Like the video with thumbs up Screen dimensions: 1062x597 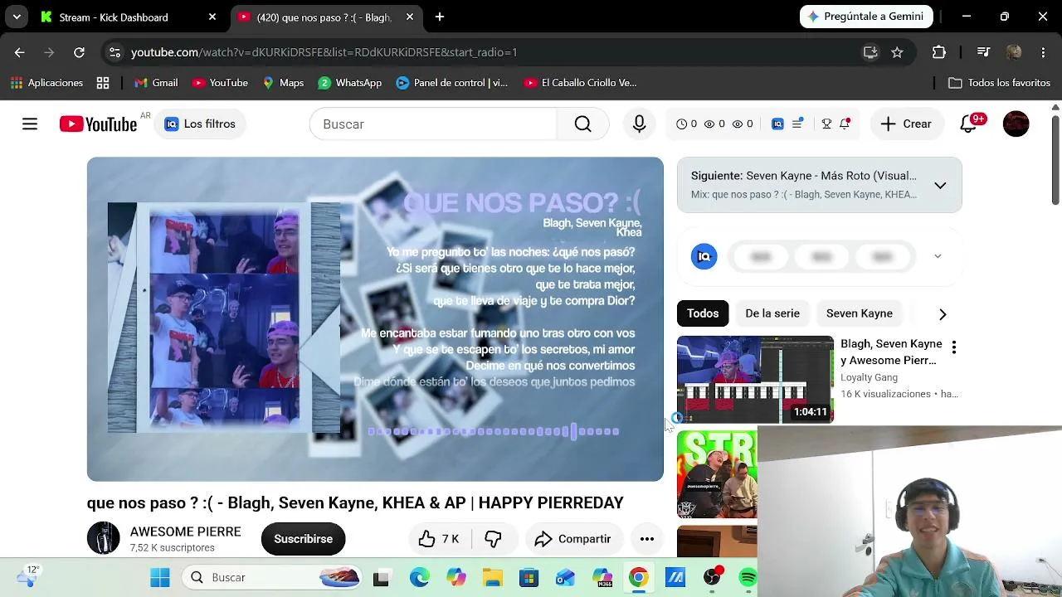pyautogui.click(x=439, y=539)
